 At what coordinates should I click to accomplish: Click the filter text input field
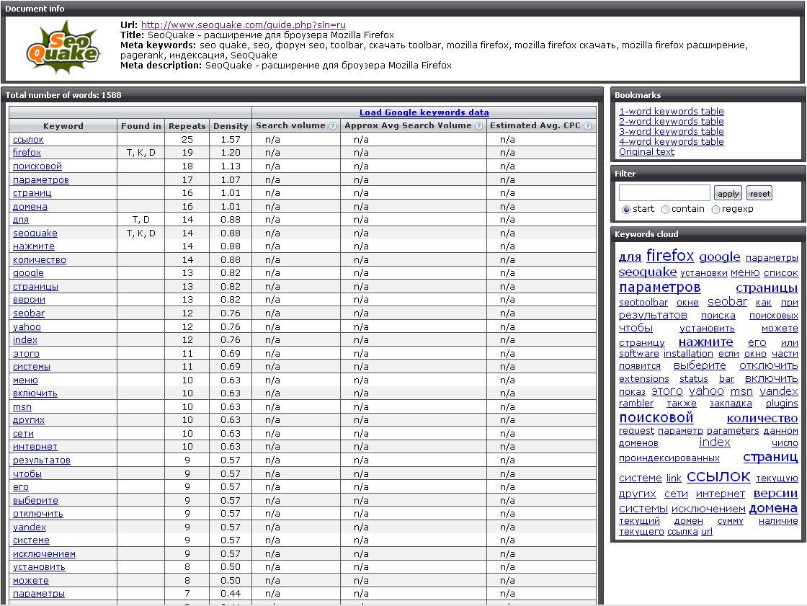664,193
